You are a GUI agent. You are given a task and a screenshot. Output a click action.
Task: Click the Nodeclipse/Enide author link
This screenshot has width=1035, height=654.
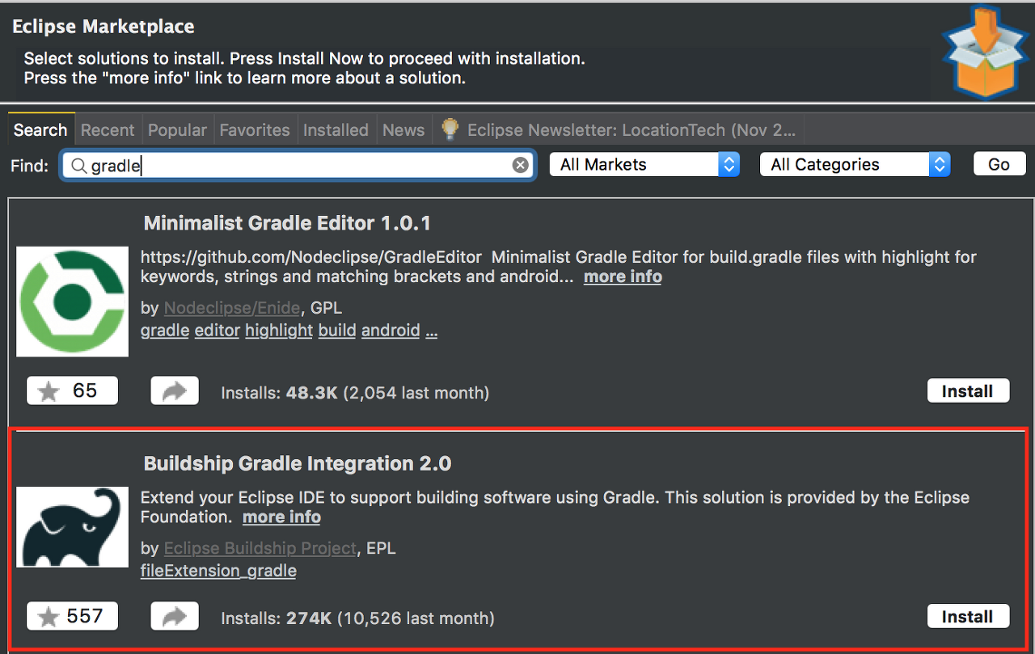coord(232,308)
